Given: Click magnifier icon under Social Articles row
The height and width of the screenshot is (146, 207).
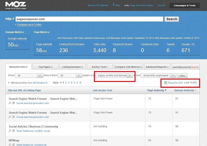Looking at the screenshot, I should [x=10, y=131].
